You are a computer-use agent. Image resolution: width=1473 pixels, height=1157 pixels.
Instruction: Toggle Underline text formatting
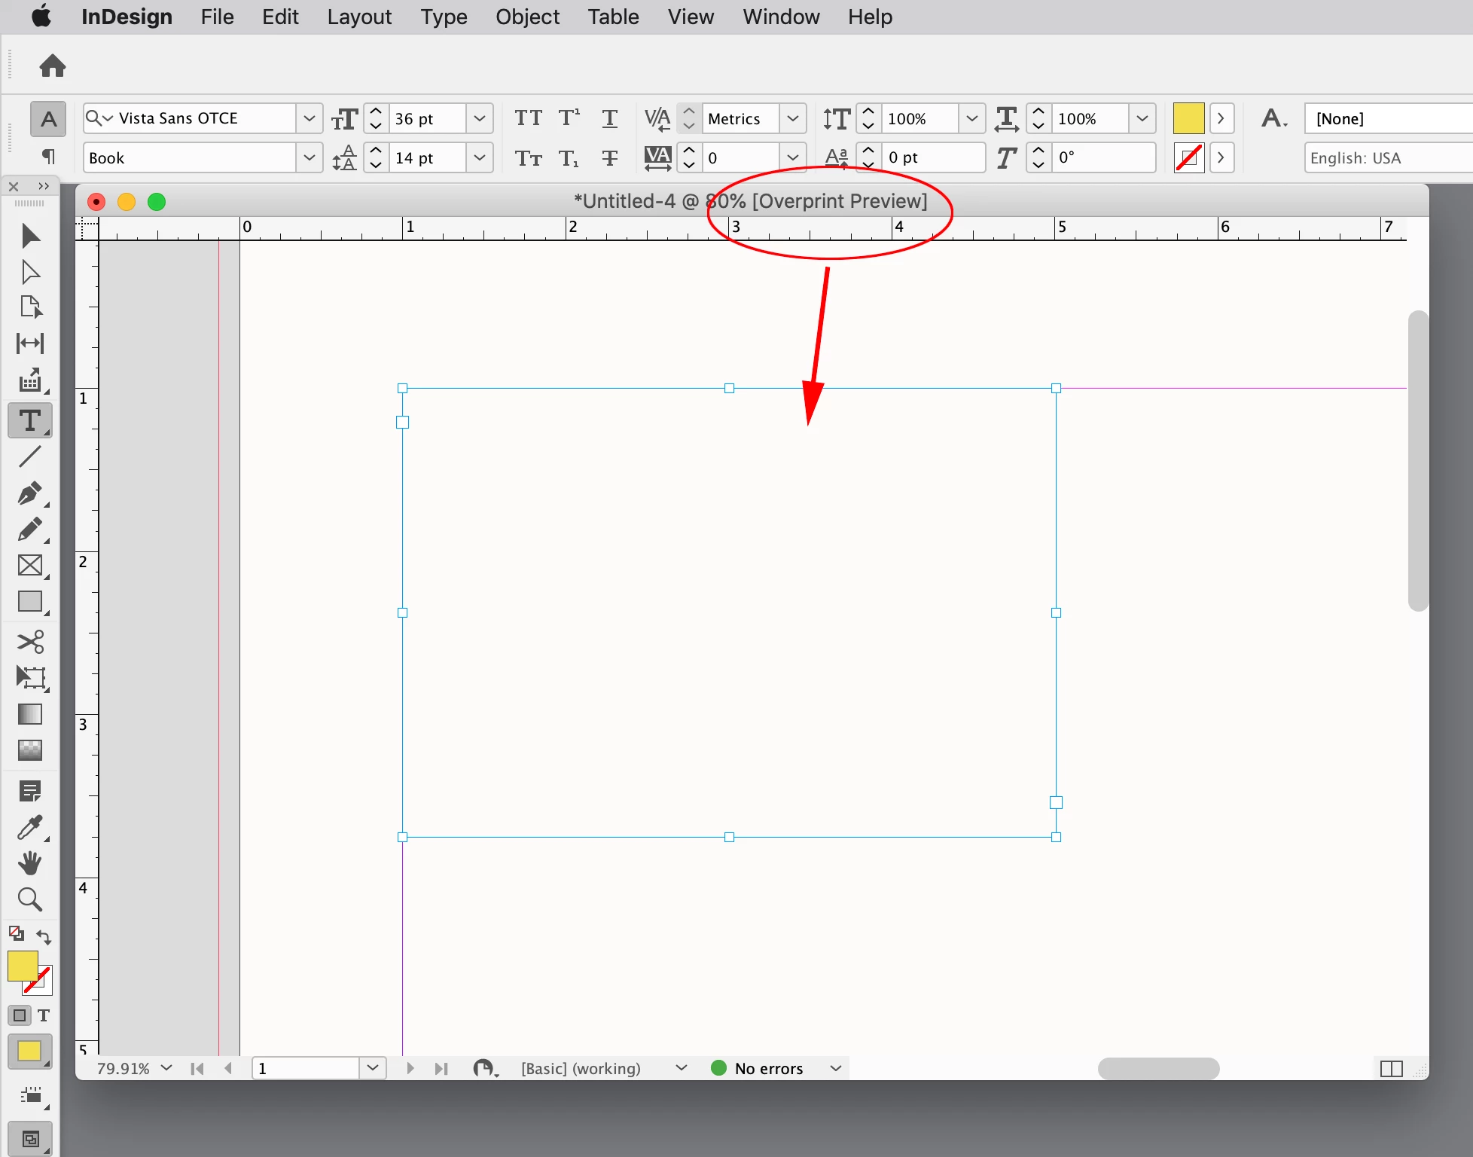click(609, 118)
